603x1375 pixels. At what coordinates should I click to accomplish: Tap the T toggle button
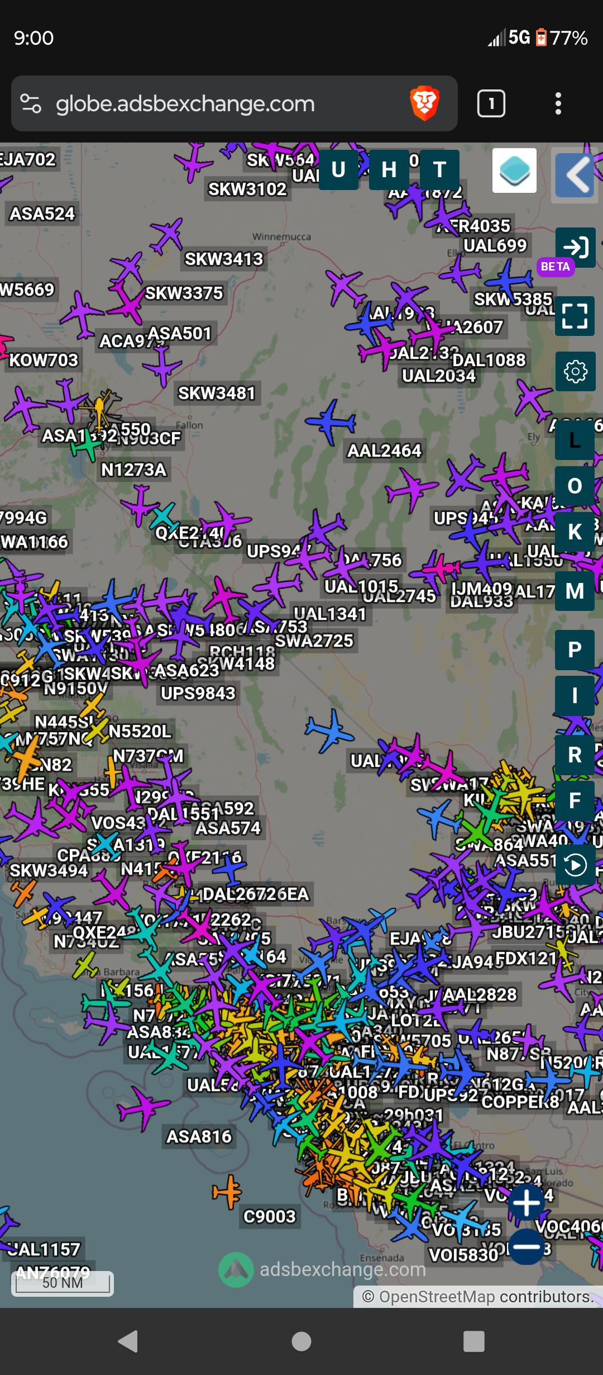pyautogui.click(x=439, y=170)
